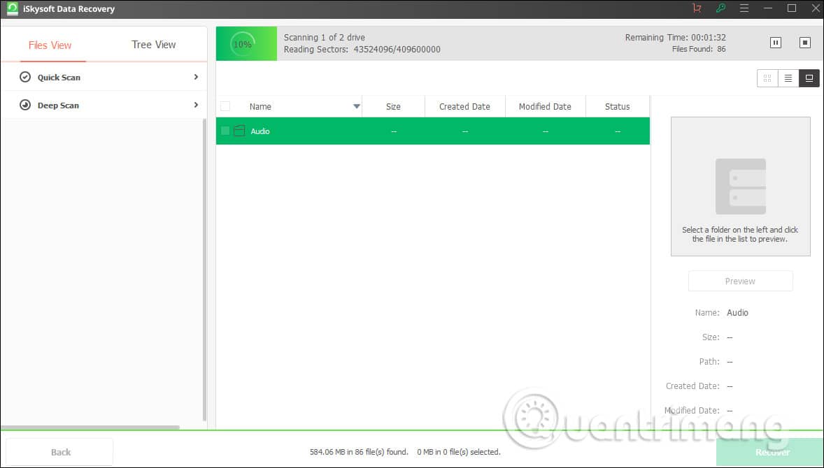Click the 10% scan progress indicator
Image resolution: width=824 pixels, height=468 pixels.
243,44
